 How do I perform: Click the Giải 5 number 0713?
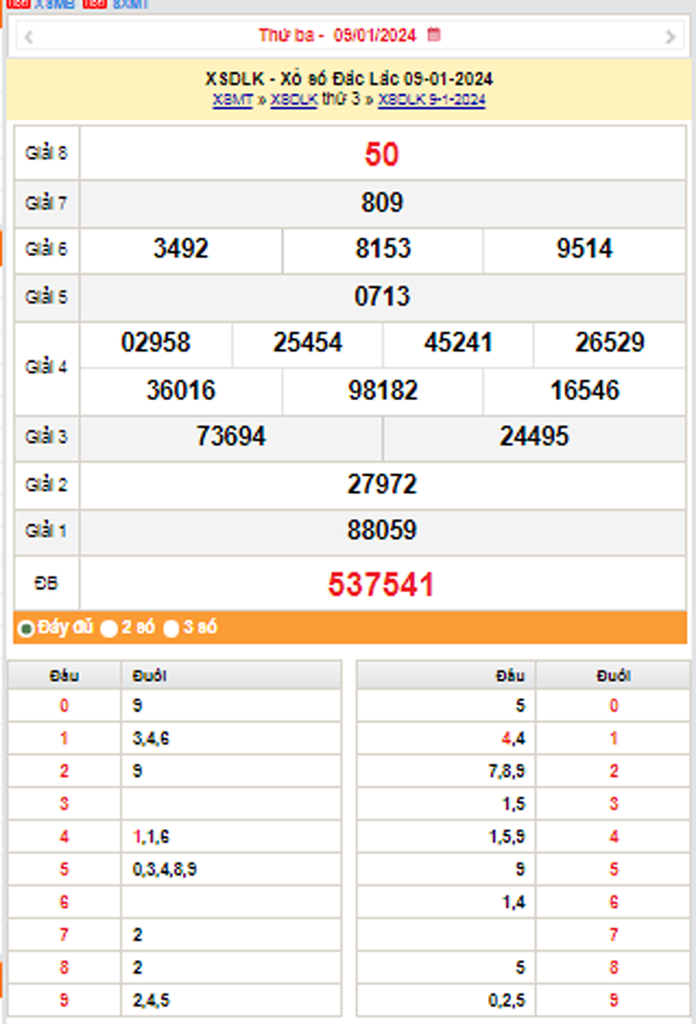pyautogui.click(x=382, y=296)
